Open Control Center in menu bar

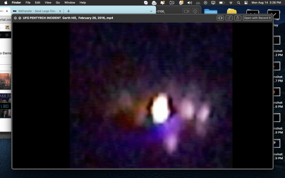(x=246, y=2)
